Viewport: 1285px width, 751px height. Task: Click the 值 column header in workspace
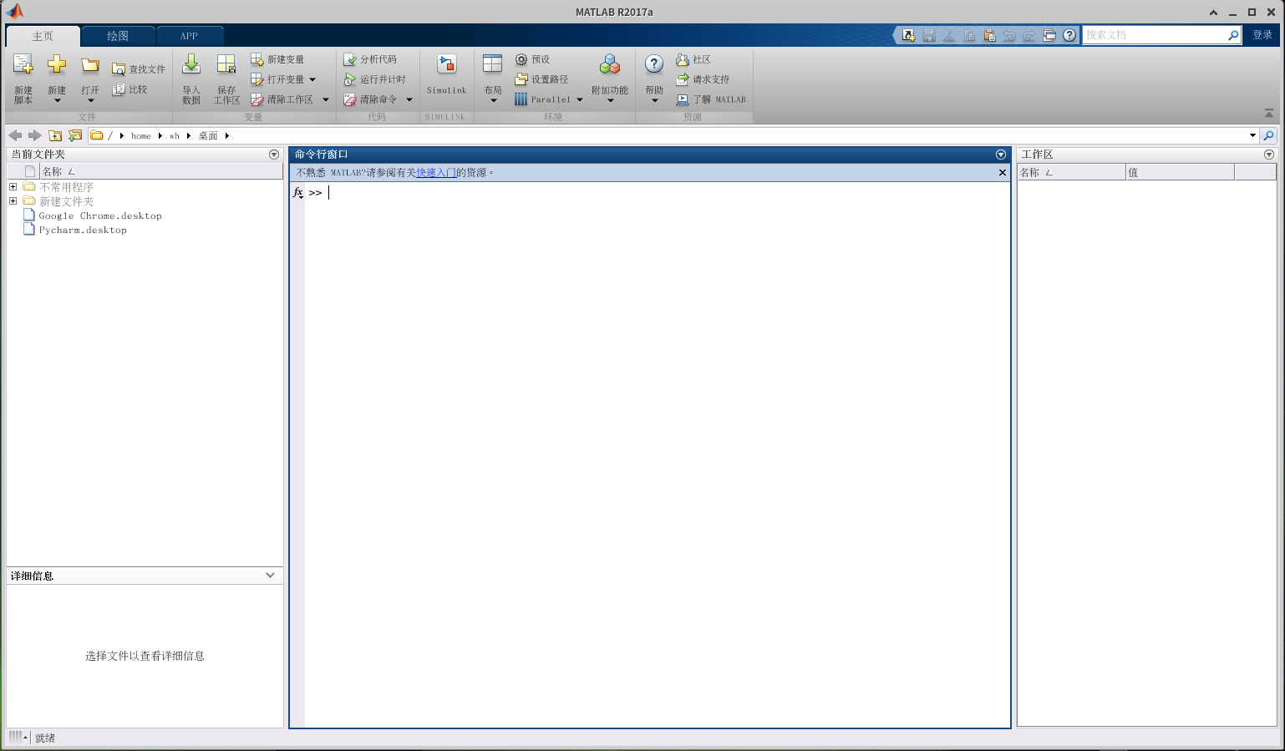pos(1180,172)
